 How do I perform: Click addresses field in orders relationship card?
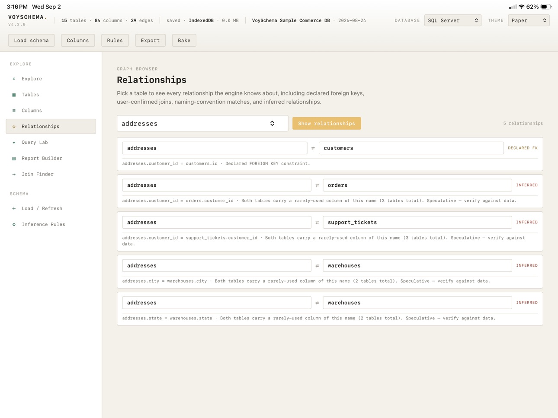217,185
